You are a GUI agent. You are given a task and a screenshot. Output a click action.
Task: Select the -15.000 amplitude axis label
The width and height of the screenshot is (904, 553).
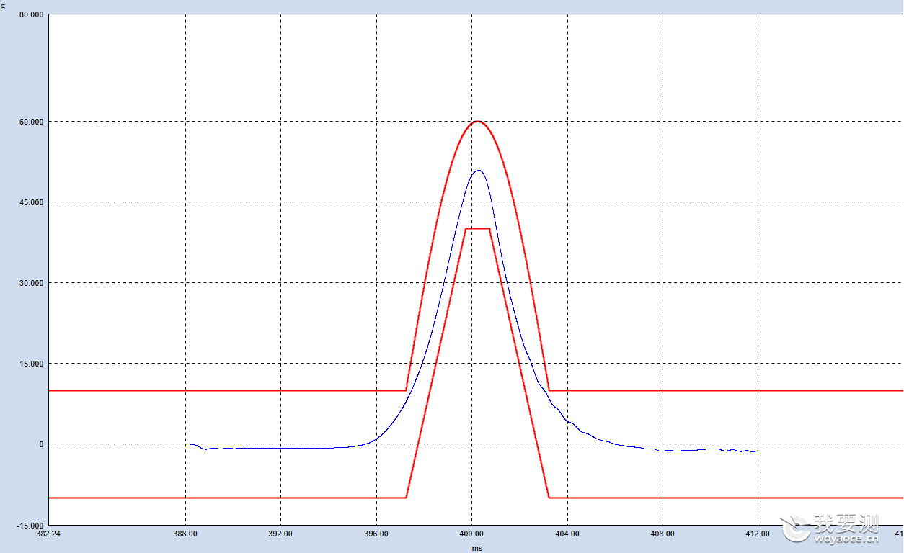[31, 525]
